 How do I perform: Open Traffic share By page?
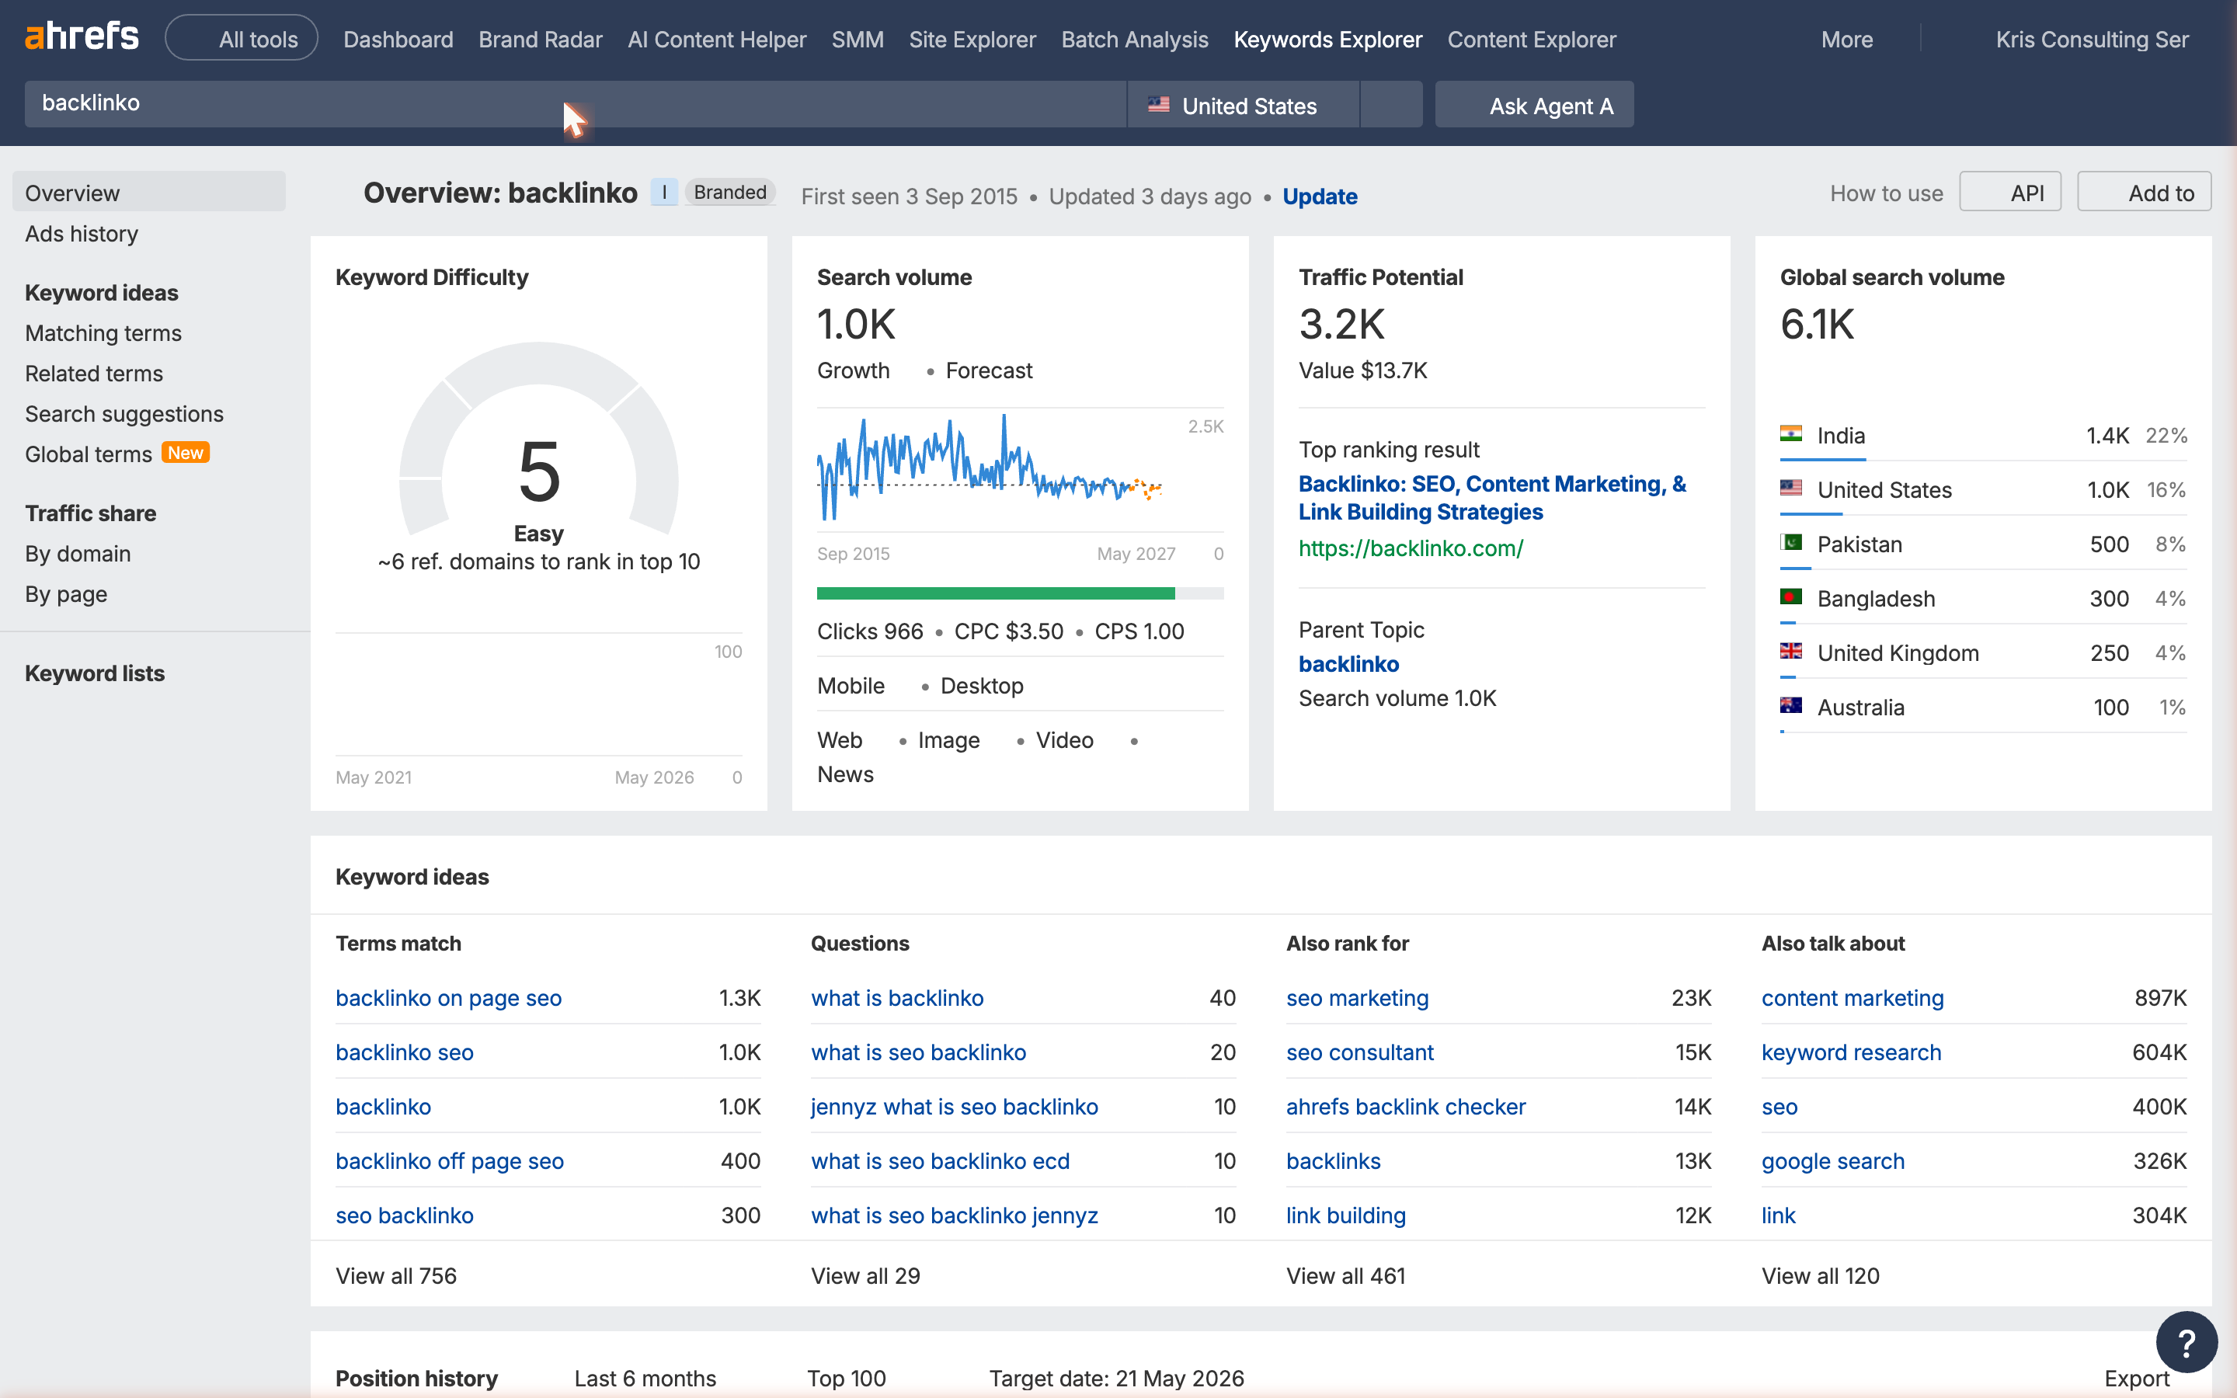click(65, 594)
